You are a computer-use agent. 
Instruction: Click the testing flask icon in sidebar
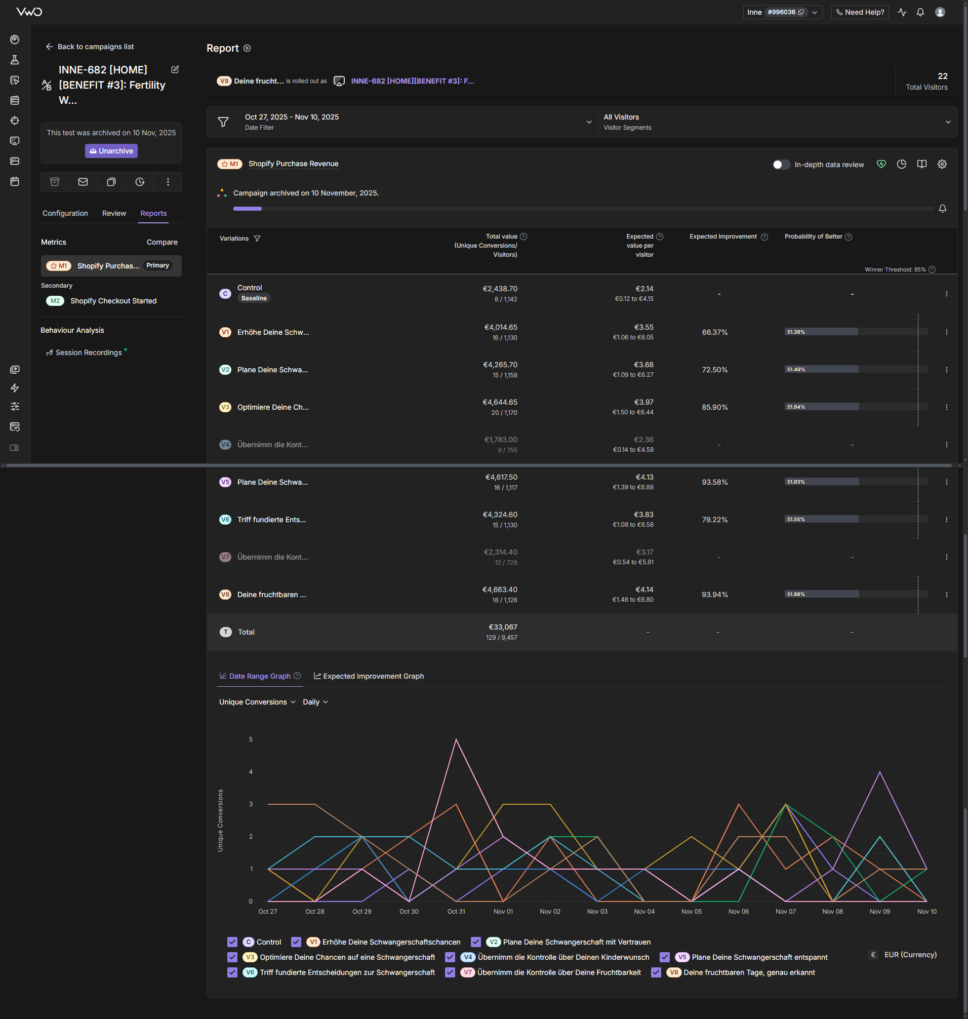(15, 60)
